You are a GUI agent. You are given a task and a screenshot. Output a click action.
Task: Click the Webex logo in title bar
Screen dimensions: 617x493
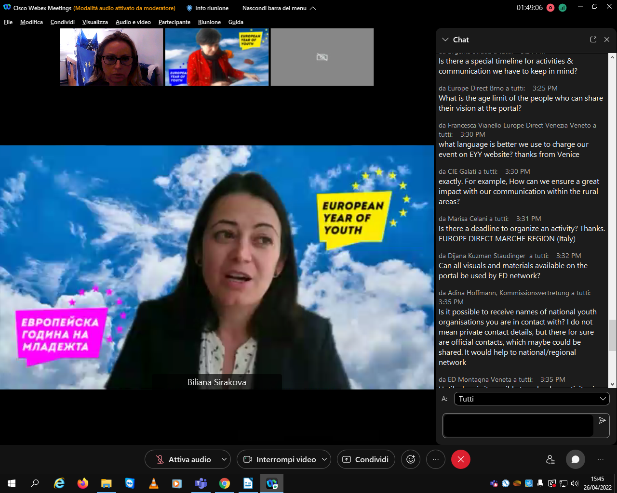tap(7, 8)
